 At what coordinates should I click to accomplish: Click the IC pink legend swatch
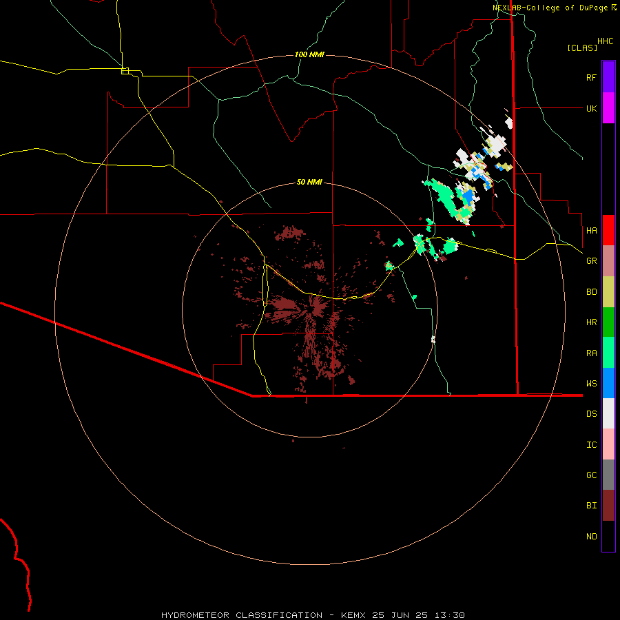(608, 444)
